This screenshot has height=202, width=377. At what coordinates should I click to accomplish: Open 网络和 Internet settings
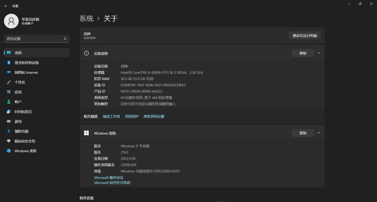pos(37,72)
